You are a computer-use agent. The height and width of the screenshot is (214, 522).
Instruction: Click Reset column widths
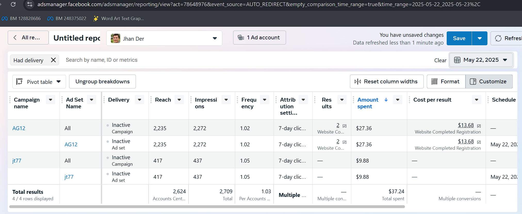coord(386,82)
